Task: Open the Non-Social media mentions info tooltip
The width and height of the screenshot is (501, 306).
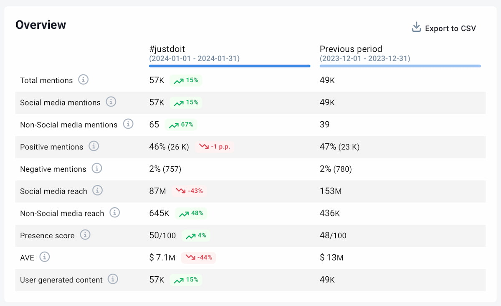Action: pyautogui.click(x=128, y=124)
